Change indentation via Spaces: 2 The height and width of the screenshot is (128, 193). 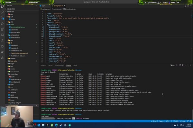point(162,121)
